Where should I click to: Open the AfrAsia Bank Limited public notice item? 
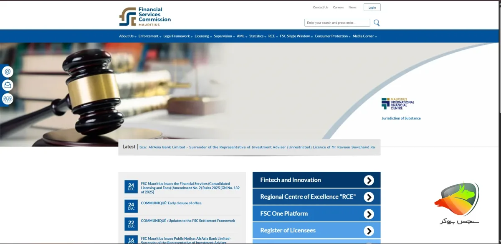pyautogui.click(x=185, y=240)
